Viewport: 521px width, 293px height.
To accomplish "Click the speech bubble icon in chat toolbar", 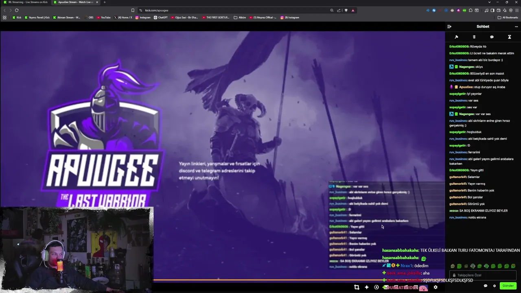I will tap(492, 37).
